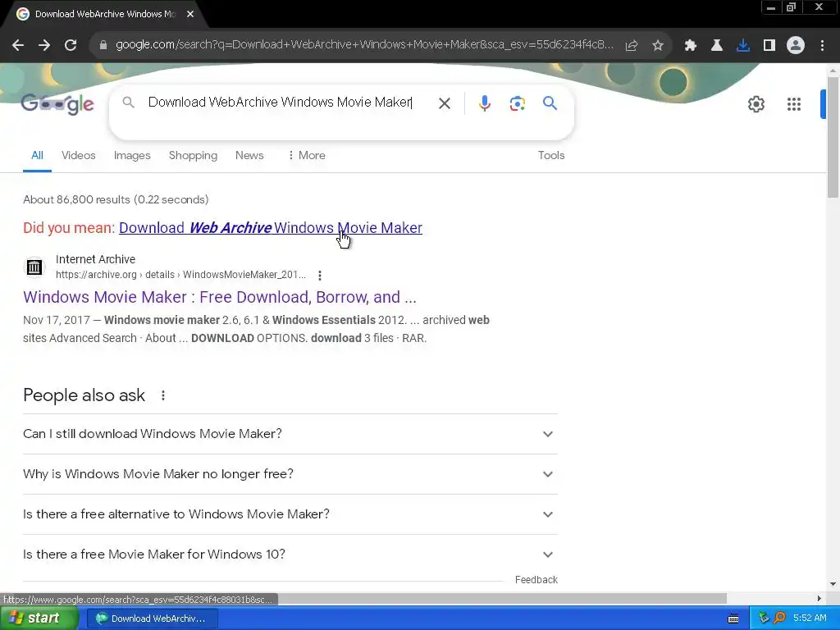Open the More search filters dropdown

pos(307,155)
